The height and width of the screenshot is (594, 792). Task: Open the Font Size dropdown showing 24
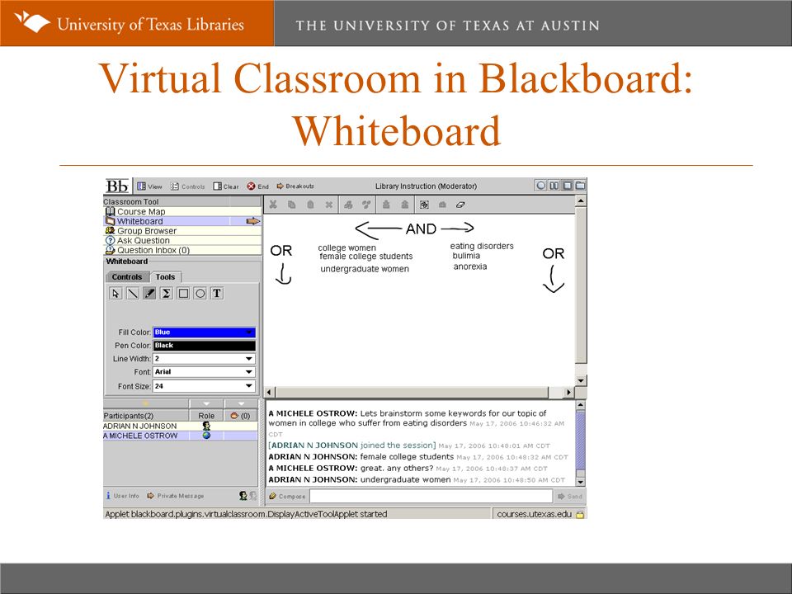coord(204,386)
